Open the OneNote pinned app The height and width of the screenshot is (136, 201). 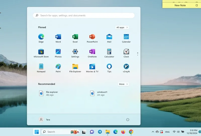tap(92, 53)
